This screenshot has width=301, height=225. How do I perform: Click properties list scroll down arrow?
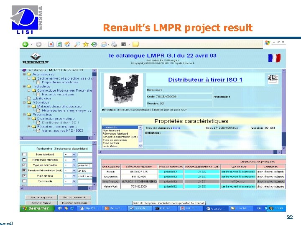click(140, 146)
